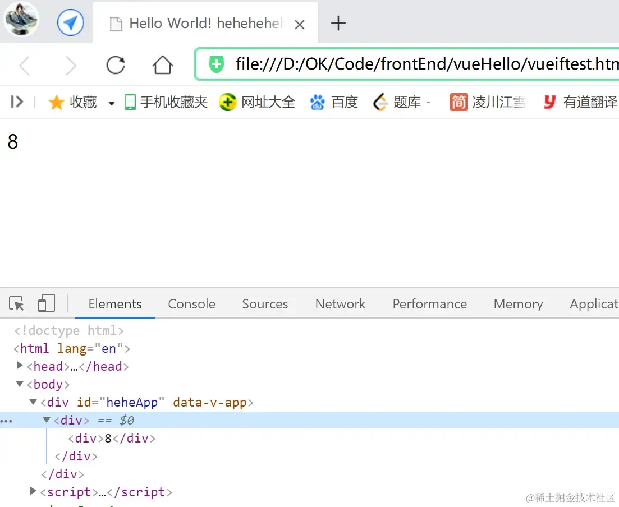Click the blue paper-plane browser icon
Viewport: 619px width, 507px height.
click(71, 22)
